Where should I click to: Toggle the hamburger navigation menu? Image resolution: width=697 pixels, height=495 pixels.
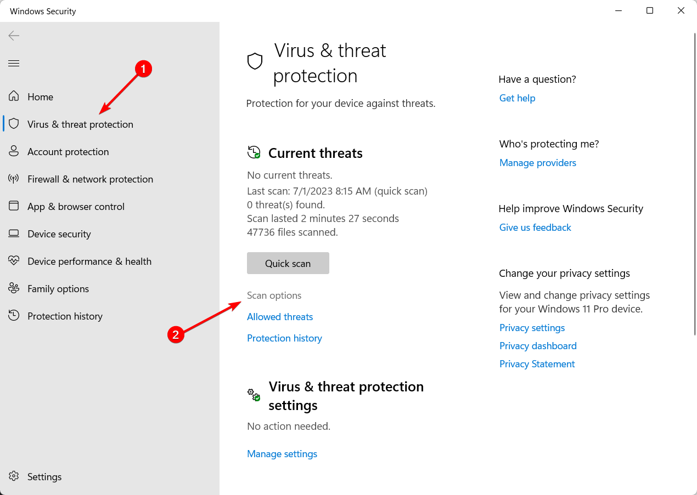point(14,64)
